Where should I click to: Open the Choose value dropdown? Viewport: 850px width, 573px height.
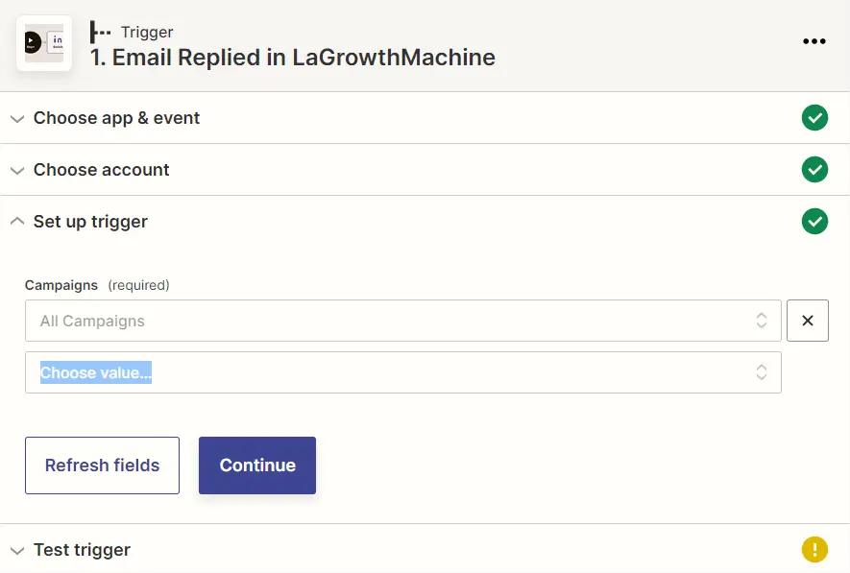tap(403, 371)
